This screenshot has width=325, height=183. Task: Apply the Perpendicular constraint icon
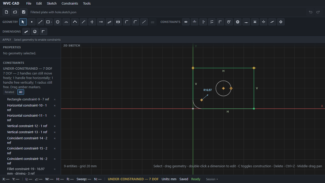pyautogui.click(x=220, y=22)
